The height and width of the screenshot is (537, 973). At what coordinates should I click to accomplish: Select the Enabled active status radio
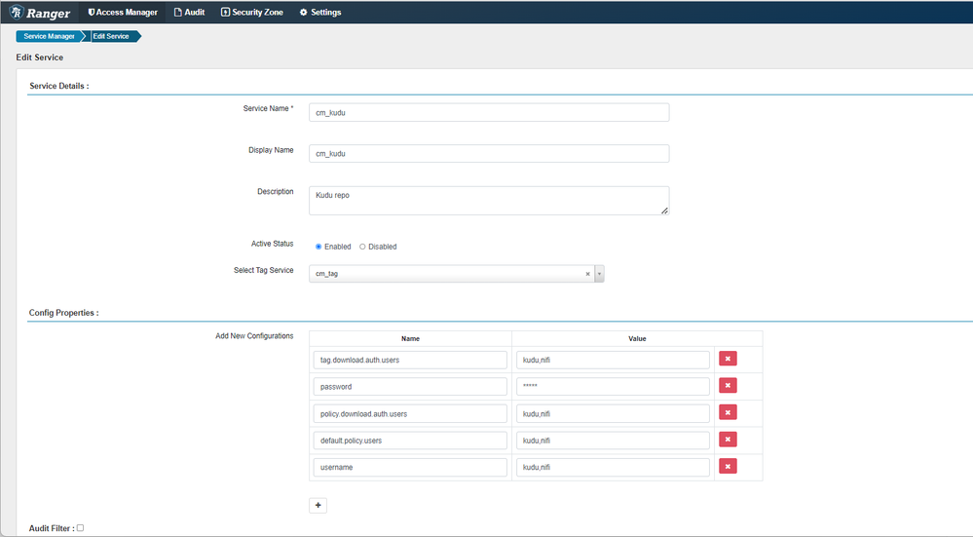(x=318, y=247)
